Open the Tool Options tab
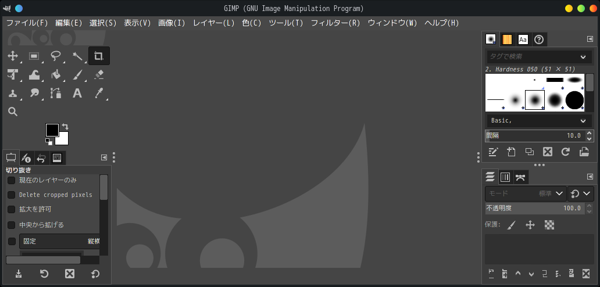Image resolution: width=600 pixels, height=287 pixels. (x=11, y=157)
